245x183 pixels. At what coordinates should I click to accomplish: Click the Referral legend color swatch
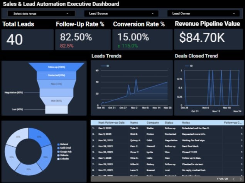58,144
